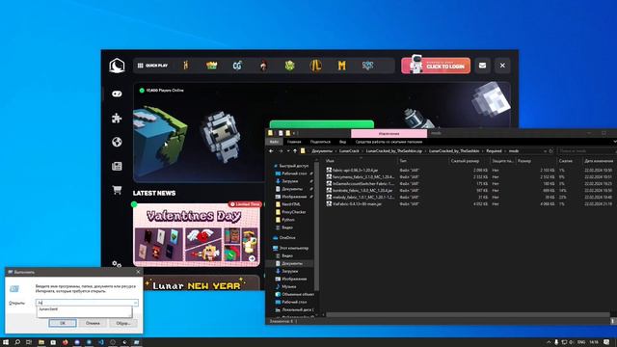This screenshot has height=347, width=617.
Task: Select the InGameAccountSwitcher-Fabric jar file
Action: [360, 184]
